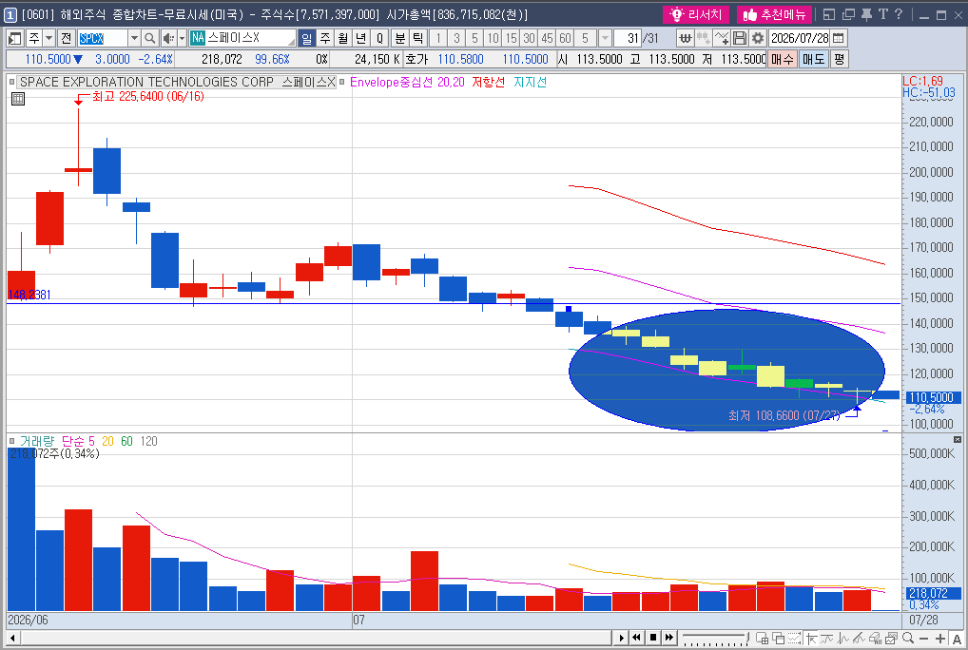
Task: Zoom out with the minus icon
Action: (x=923, y=639)
